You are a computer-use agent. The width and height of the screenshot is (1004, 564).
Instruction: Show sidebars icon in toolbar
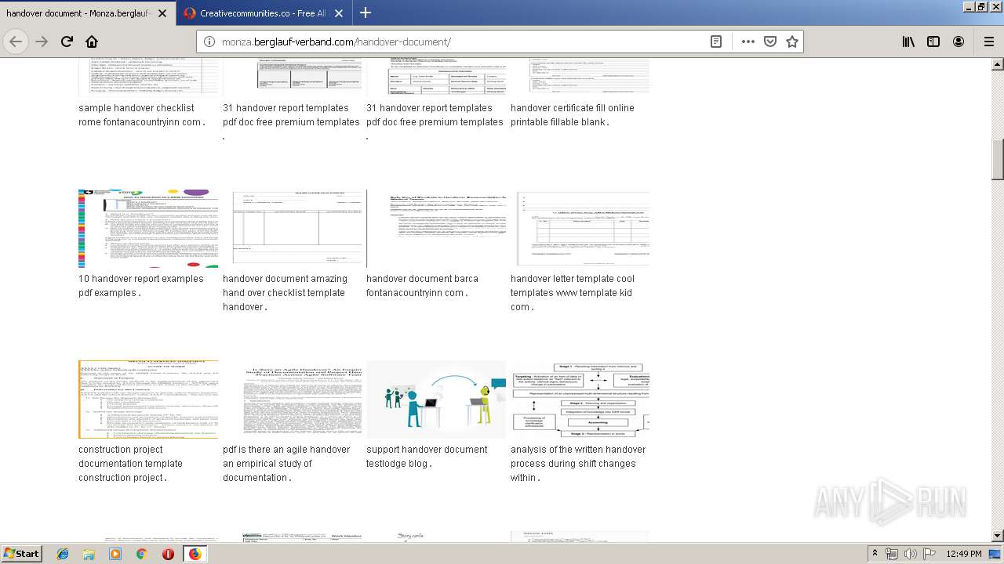click(x=933, y=42)
